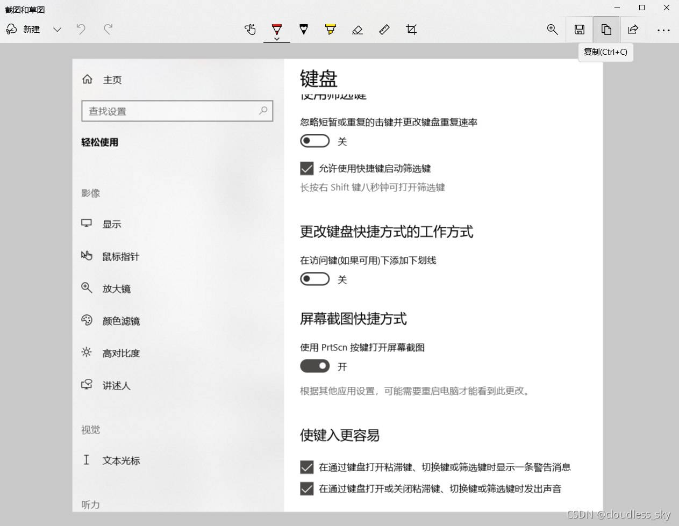Open the see more ellipsis menu

point(663,30)
